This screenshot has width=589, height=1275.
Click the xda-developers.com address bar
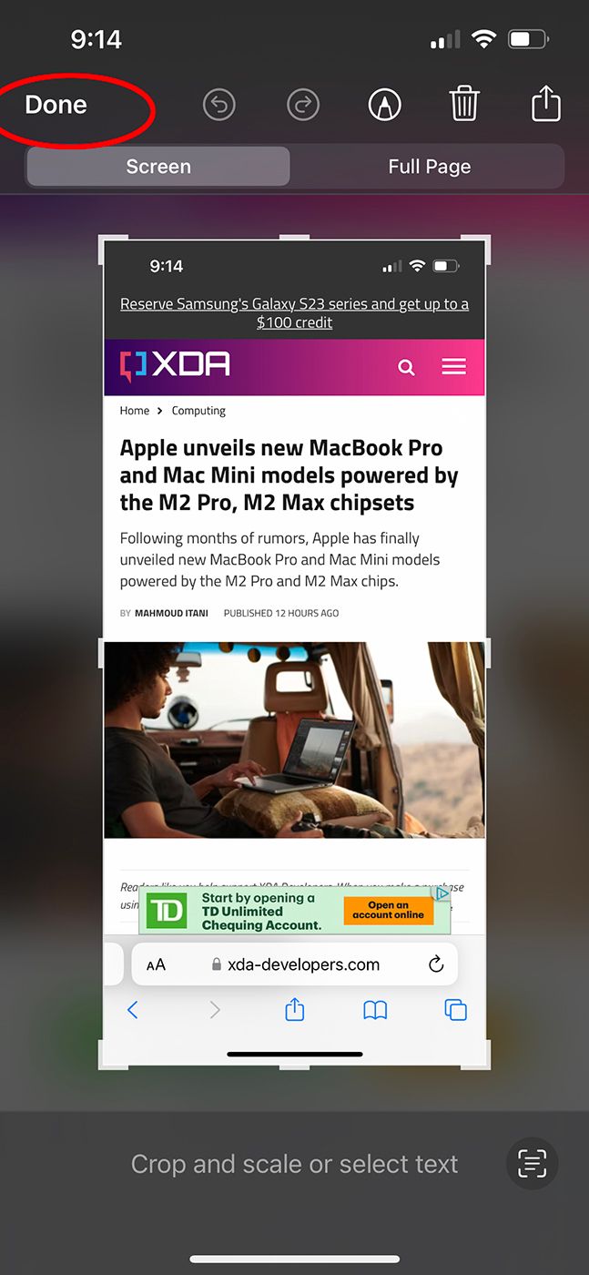click(x=294, y=964)
